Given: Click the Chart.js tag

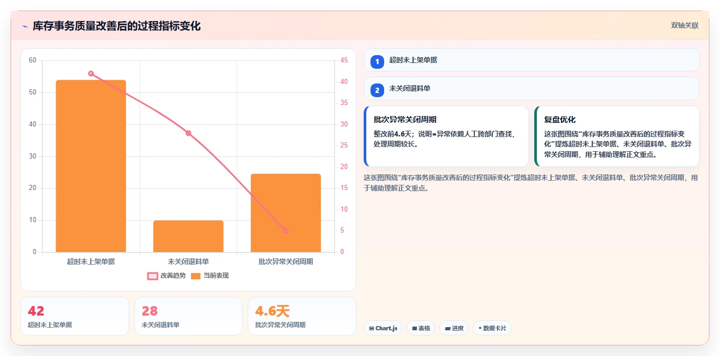Looking at the screenshot, I should click(383, 328).
